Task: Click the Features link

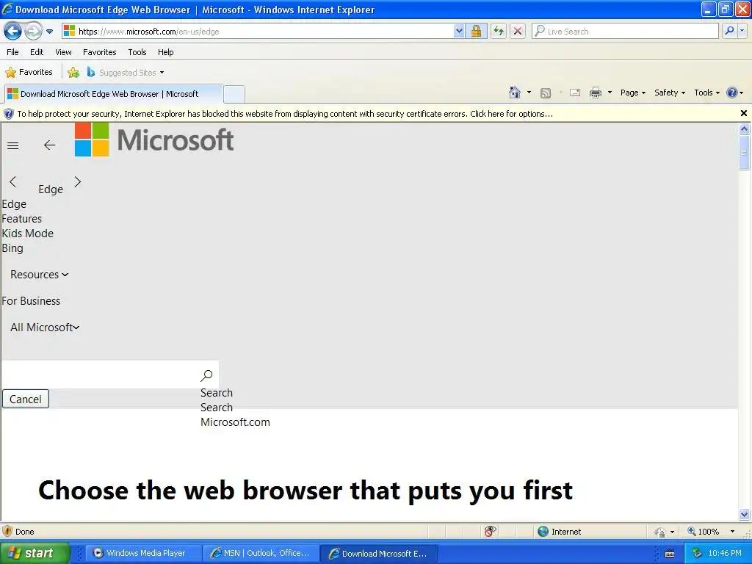Action: coord(21,219)
